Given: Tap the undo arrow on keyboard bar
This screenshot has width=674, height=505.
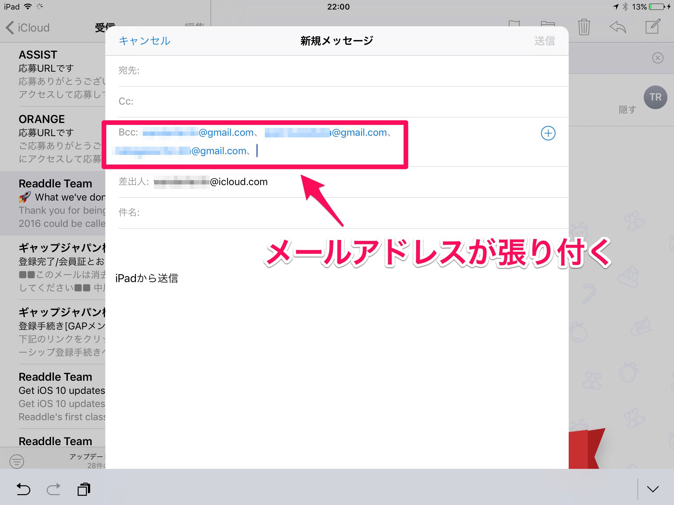Looking at the screenshot, I should click(23, 489).
